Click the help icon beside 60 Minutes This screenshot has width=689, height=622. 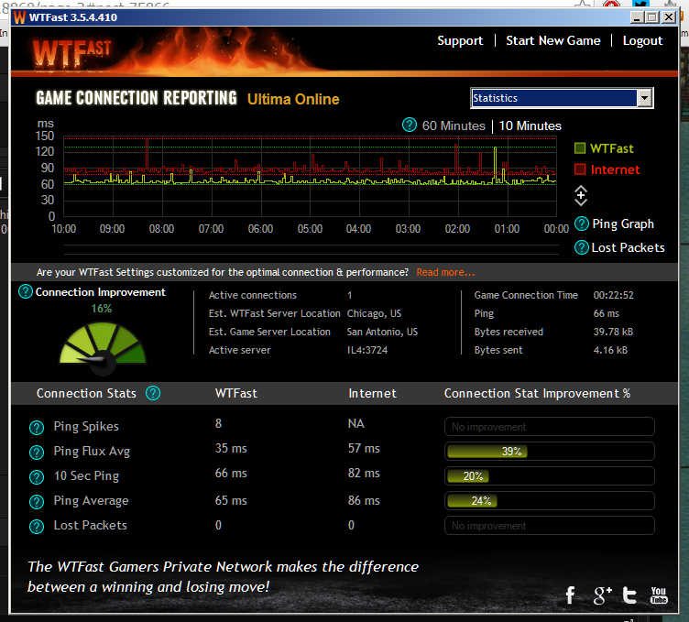click(409, 125)
